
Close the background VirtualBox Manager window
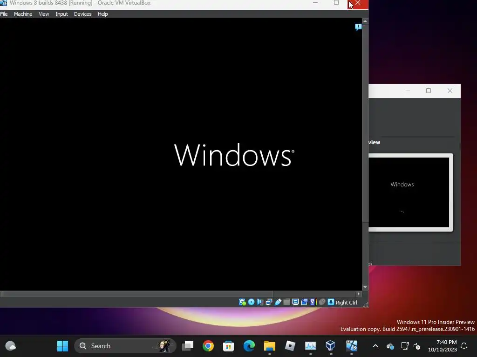pos(450,91)
